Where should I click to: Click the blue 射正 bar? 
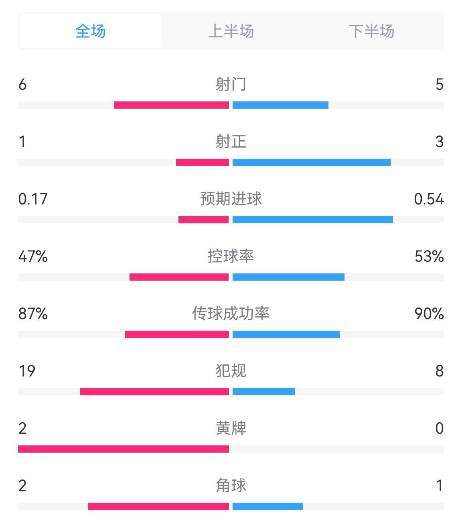(312, 162)
